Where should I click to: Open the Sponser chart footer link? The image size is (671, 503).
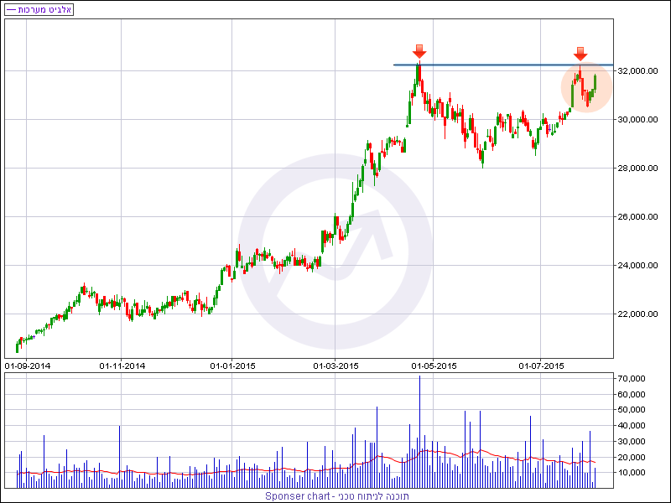point(337,495)
